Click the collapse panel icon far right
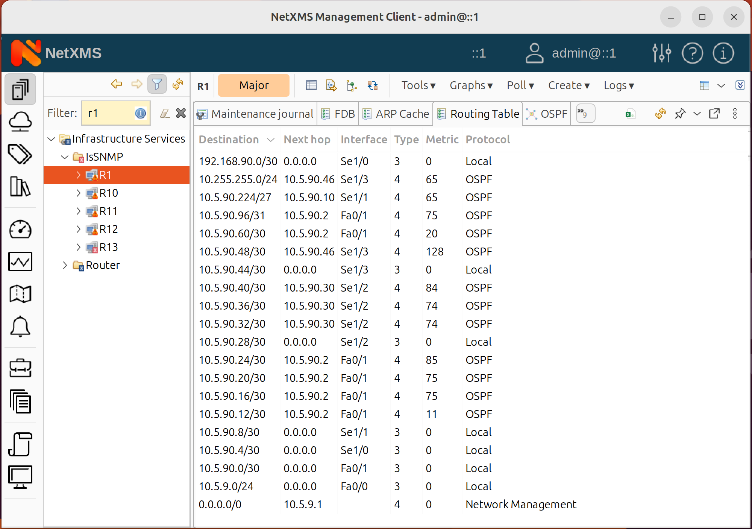This screenshot has height=529, width=752. point(740,85)
